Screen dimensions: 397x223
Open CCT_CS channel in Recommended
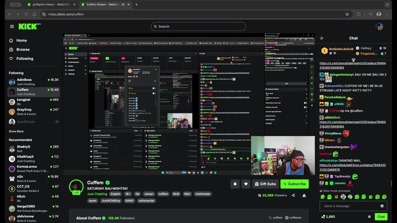[x=33, y=189]
